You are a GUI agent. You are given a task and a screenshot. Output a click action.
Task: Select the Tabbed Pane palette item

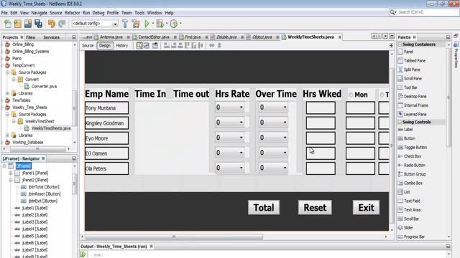pos(412,60)
